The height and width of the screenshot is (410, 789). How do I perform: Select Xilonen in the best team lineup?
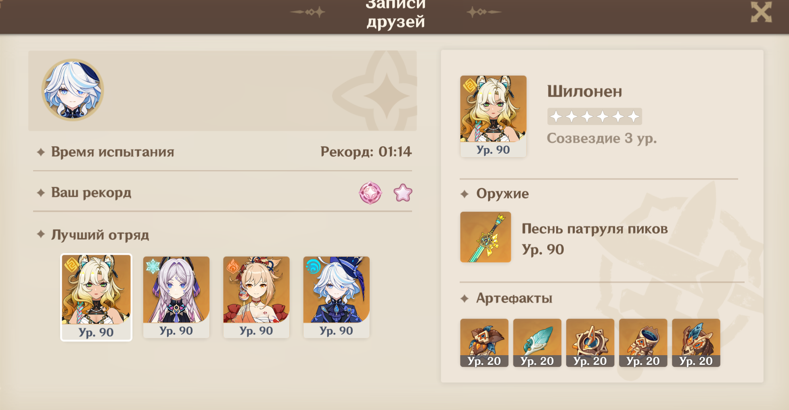96,297
